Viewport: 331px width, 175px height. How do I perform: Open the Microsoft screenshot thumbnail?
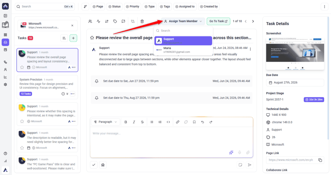[295, 53]
